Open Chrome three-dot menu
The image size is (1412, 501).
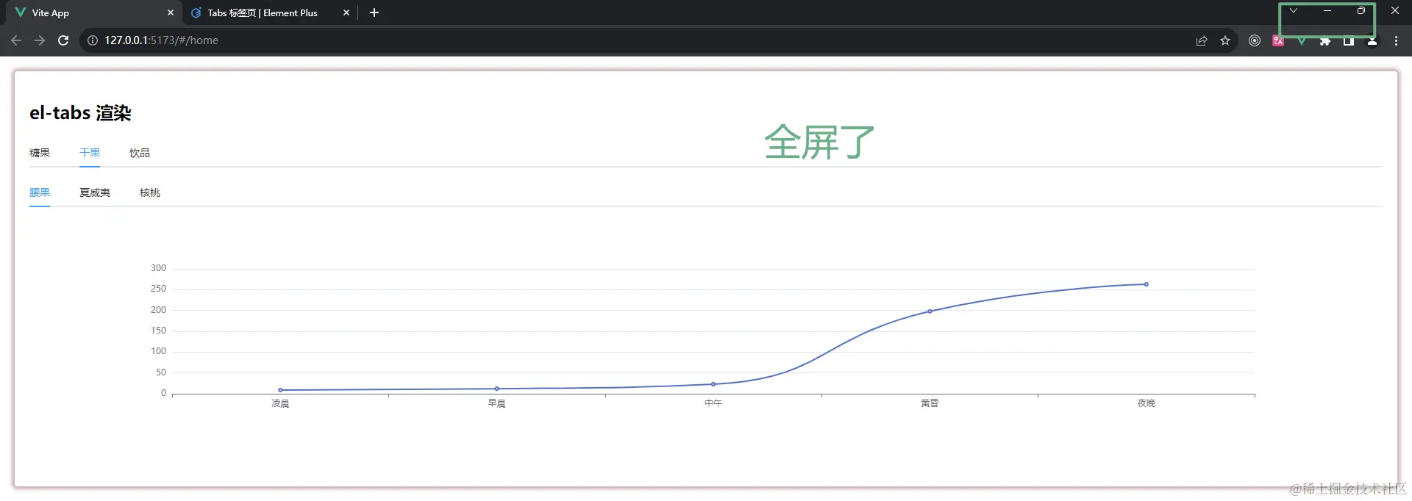1396,40
